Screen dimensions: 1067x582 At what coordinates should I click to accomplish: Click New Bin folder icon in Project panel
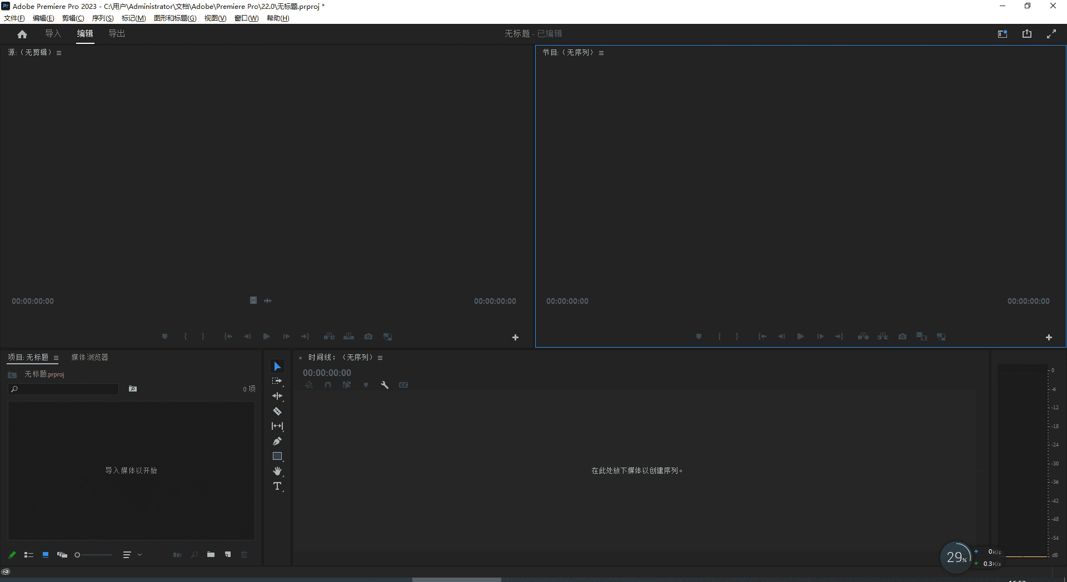point(211,554)
